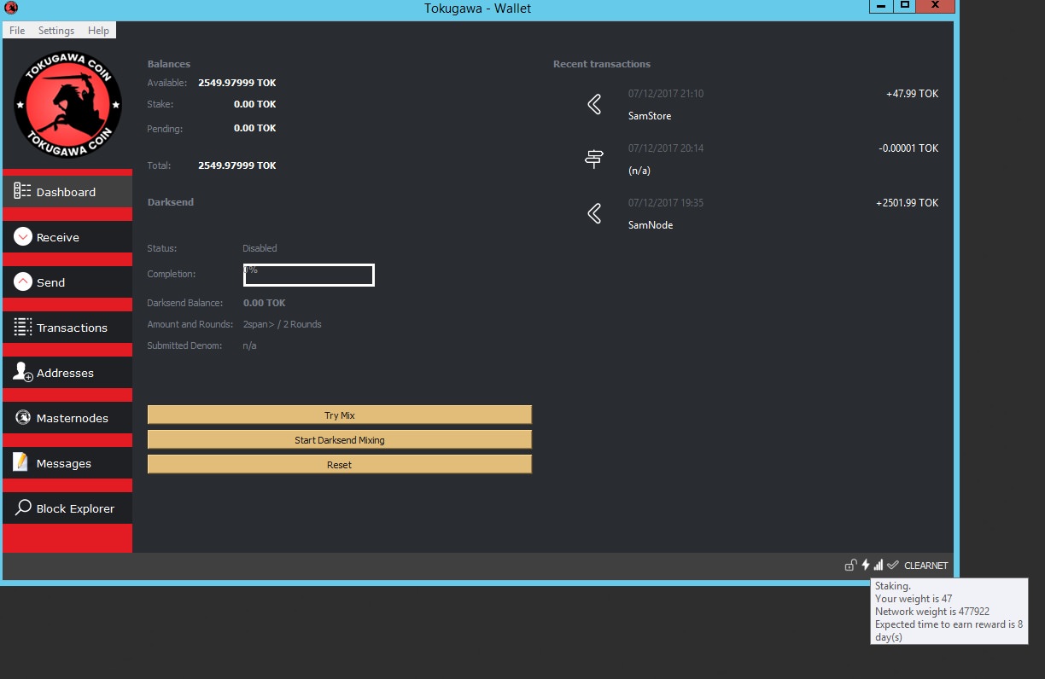Viewport: 1045px width, 679px height.
Task: Click the sync checkmark status icon
Action: pos(893,565)
